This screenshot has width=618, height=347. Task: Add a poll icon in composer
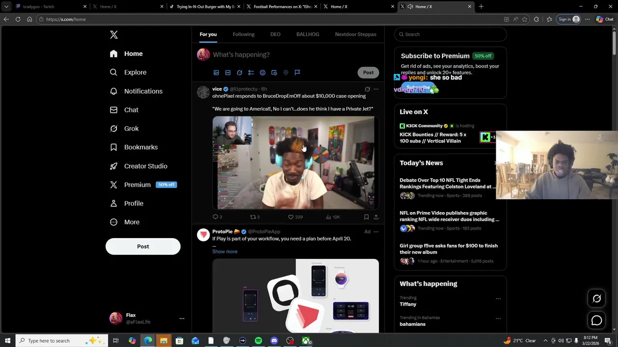(x=251, y=73)
